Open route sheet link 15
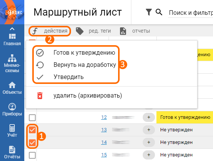This screenshot has width=213, height=161. click(104, 155)
